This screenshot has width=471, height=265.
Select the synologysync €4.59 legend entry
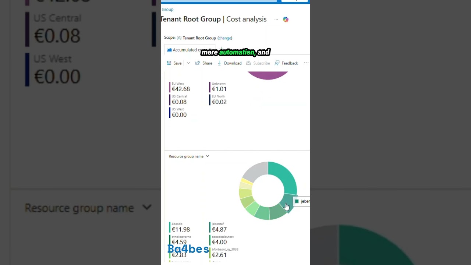tap(180, 240)
